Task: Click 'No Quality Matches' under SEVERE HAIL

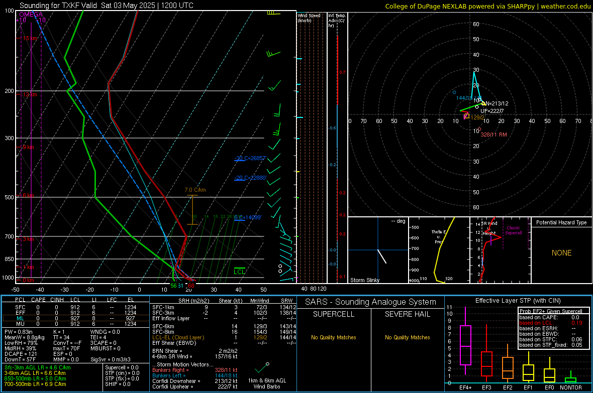Action: coord(407,337)
